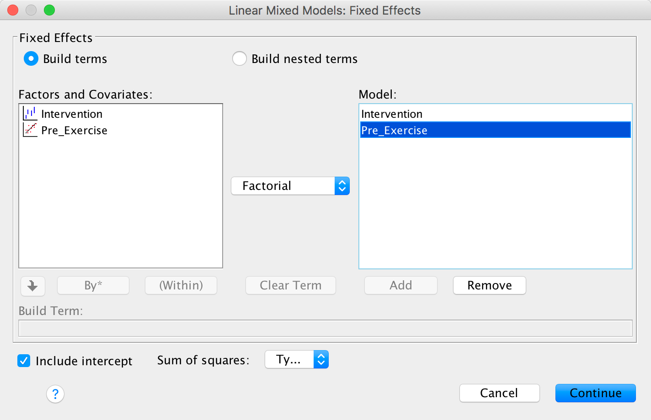651x420 pixels.
Task: Select Pre_Exercise in Factors and Covariates list
Action: pyautogui.click(x=74, y=131)
